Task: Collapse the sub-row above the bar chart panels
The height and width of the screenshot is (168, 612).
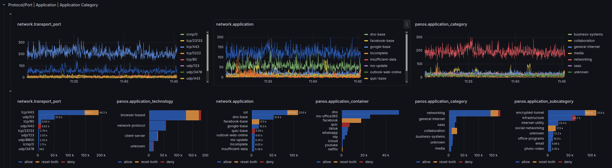Action: pos(10,91)
